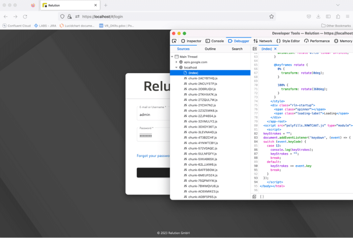The height and width of the screenshot is (238, 353).
Task: Open the LABS - JIRA bookmark
Action: [45, 26]
